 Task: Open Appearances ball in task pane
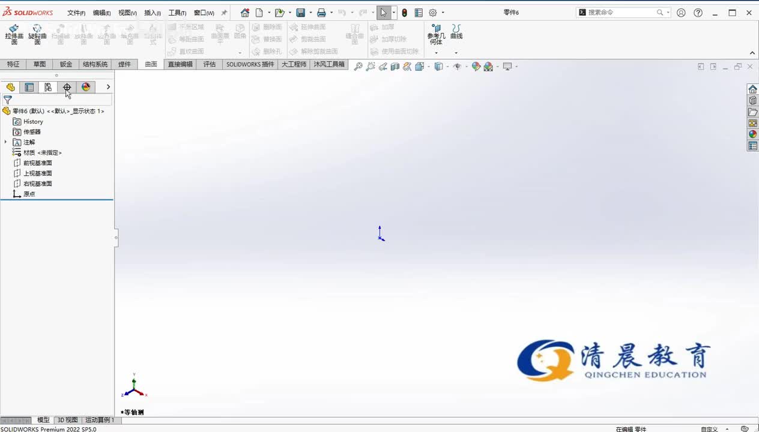(x=752, y=134)
